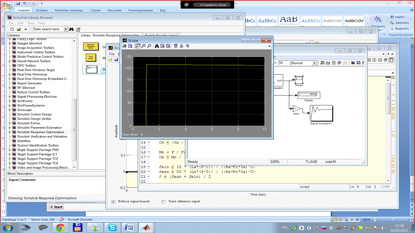Select the Zoom tool in Scope
The image size is (415, 233).
point(138,46)
